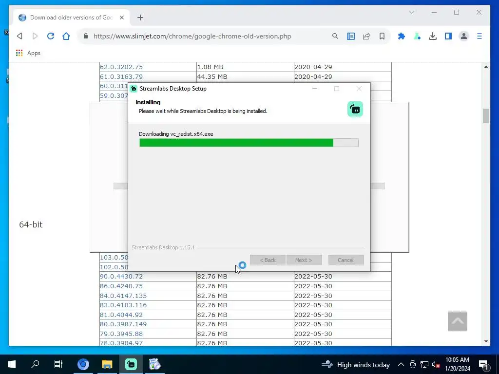Click the padlock site info icon
499x374 pixels.
click(x=86, y=36)
